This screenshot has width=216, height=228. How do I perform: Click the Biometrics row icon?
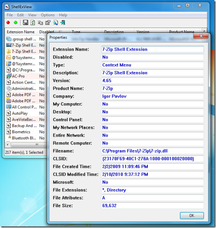tap(9, 132)
